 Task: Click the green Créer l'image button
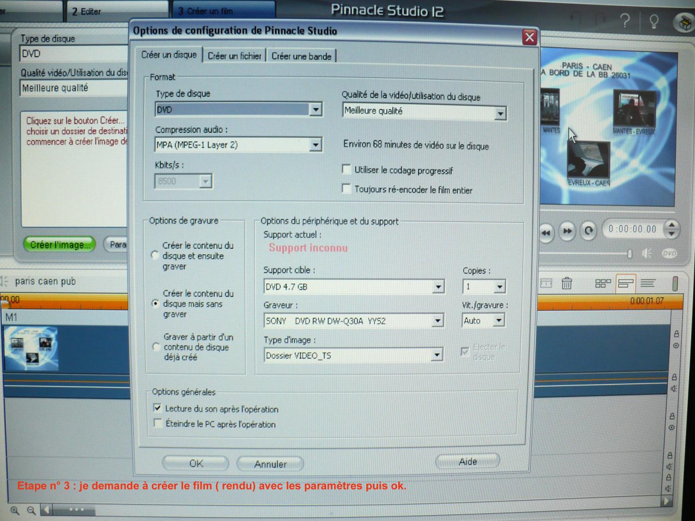[60, 245]
